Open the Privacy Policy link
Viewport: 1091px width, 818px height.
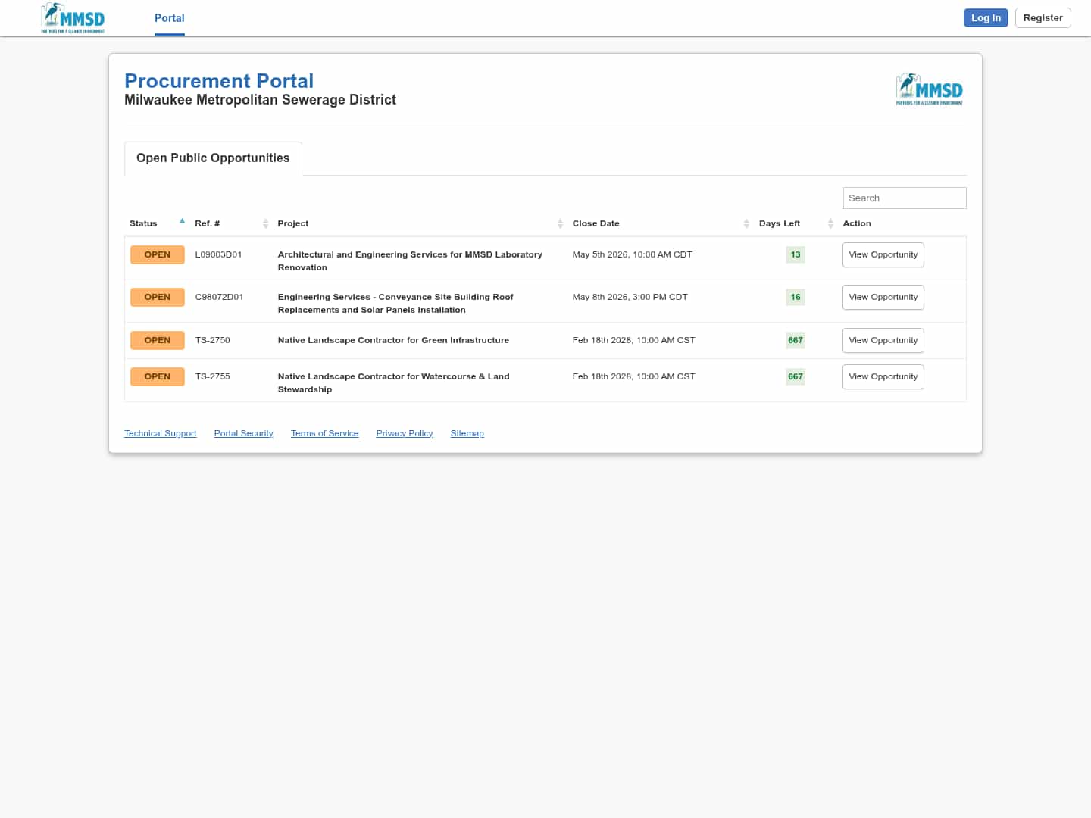pos(404,434)
